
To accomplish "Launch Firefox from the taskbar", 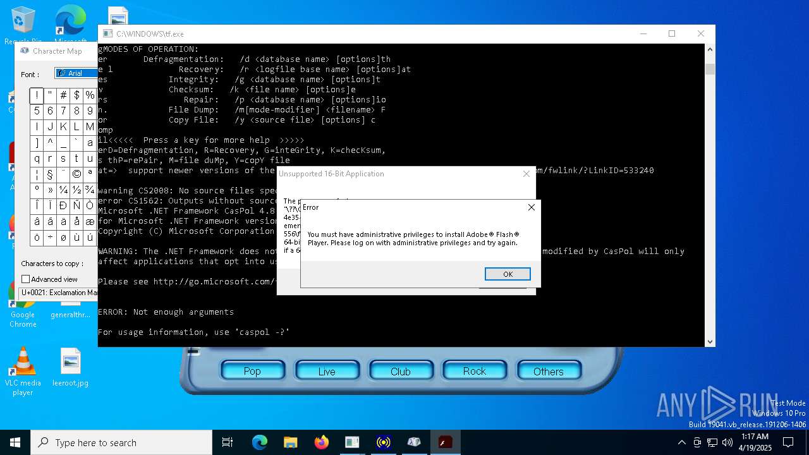I will coord(322,442).
